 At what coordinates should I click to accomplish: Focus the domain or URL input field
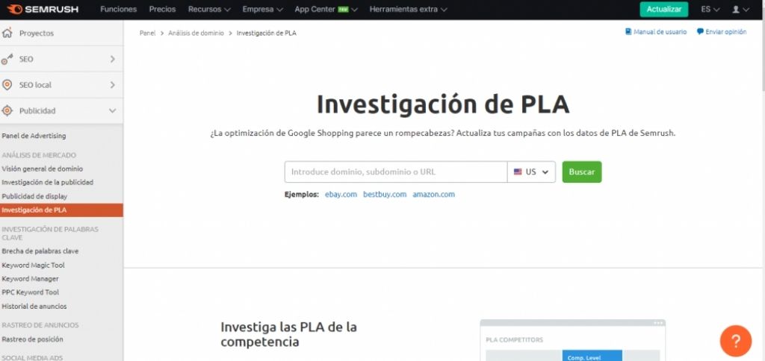tap(396, 172)
